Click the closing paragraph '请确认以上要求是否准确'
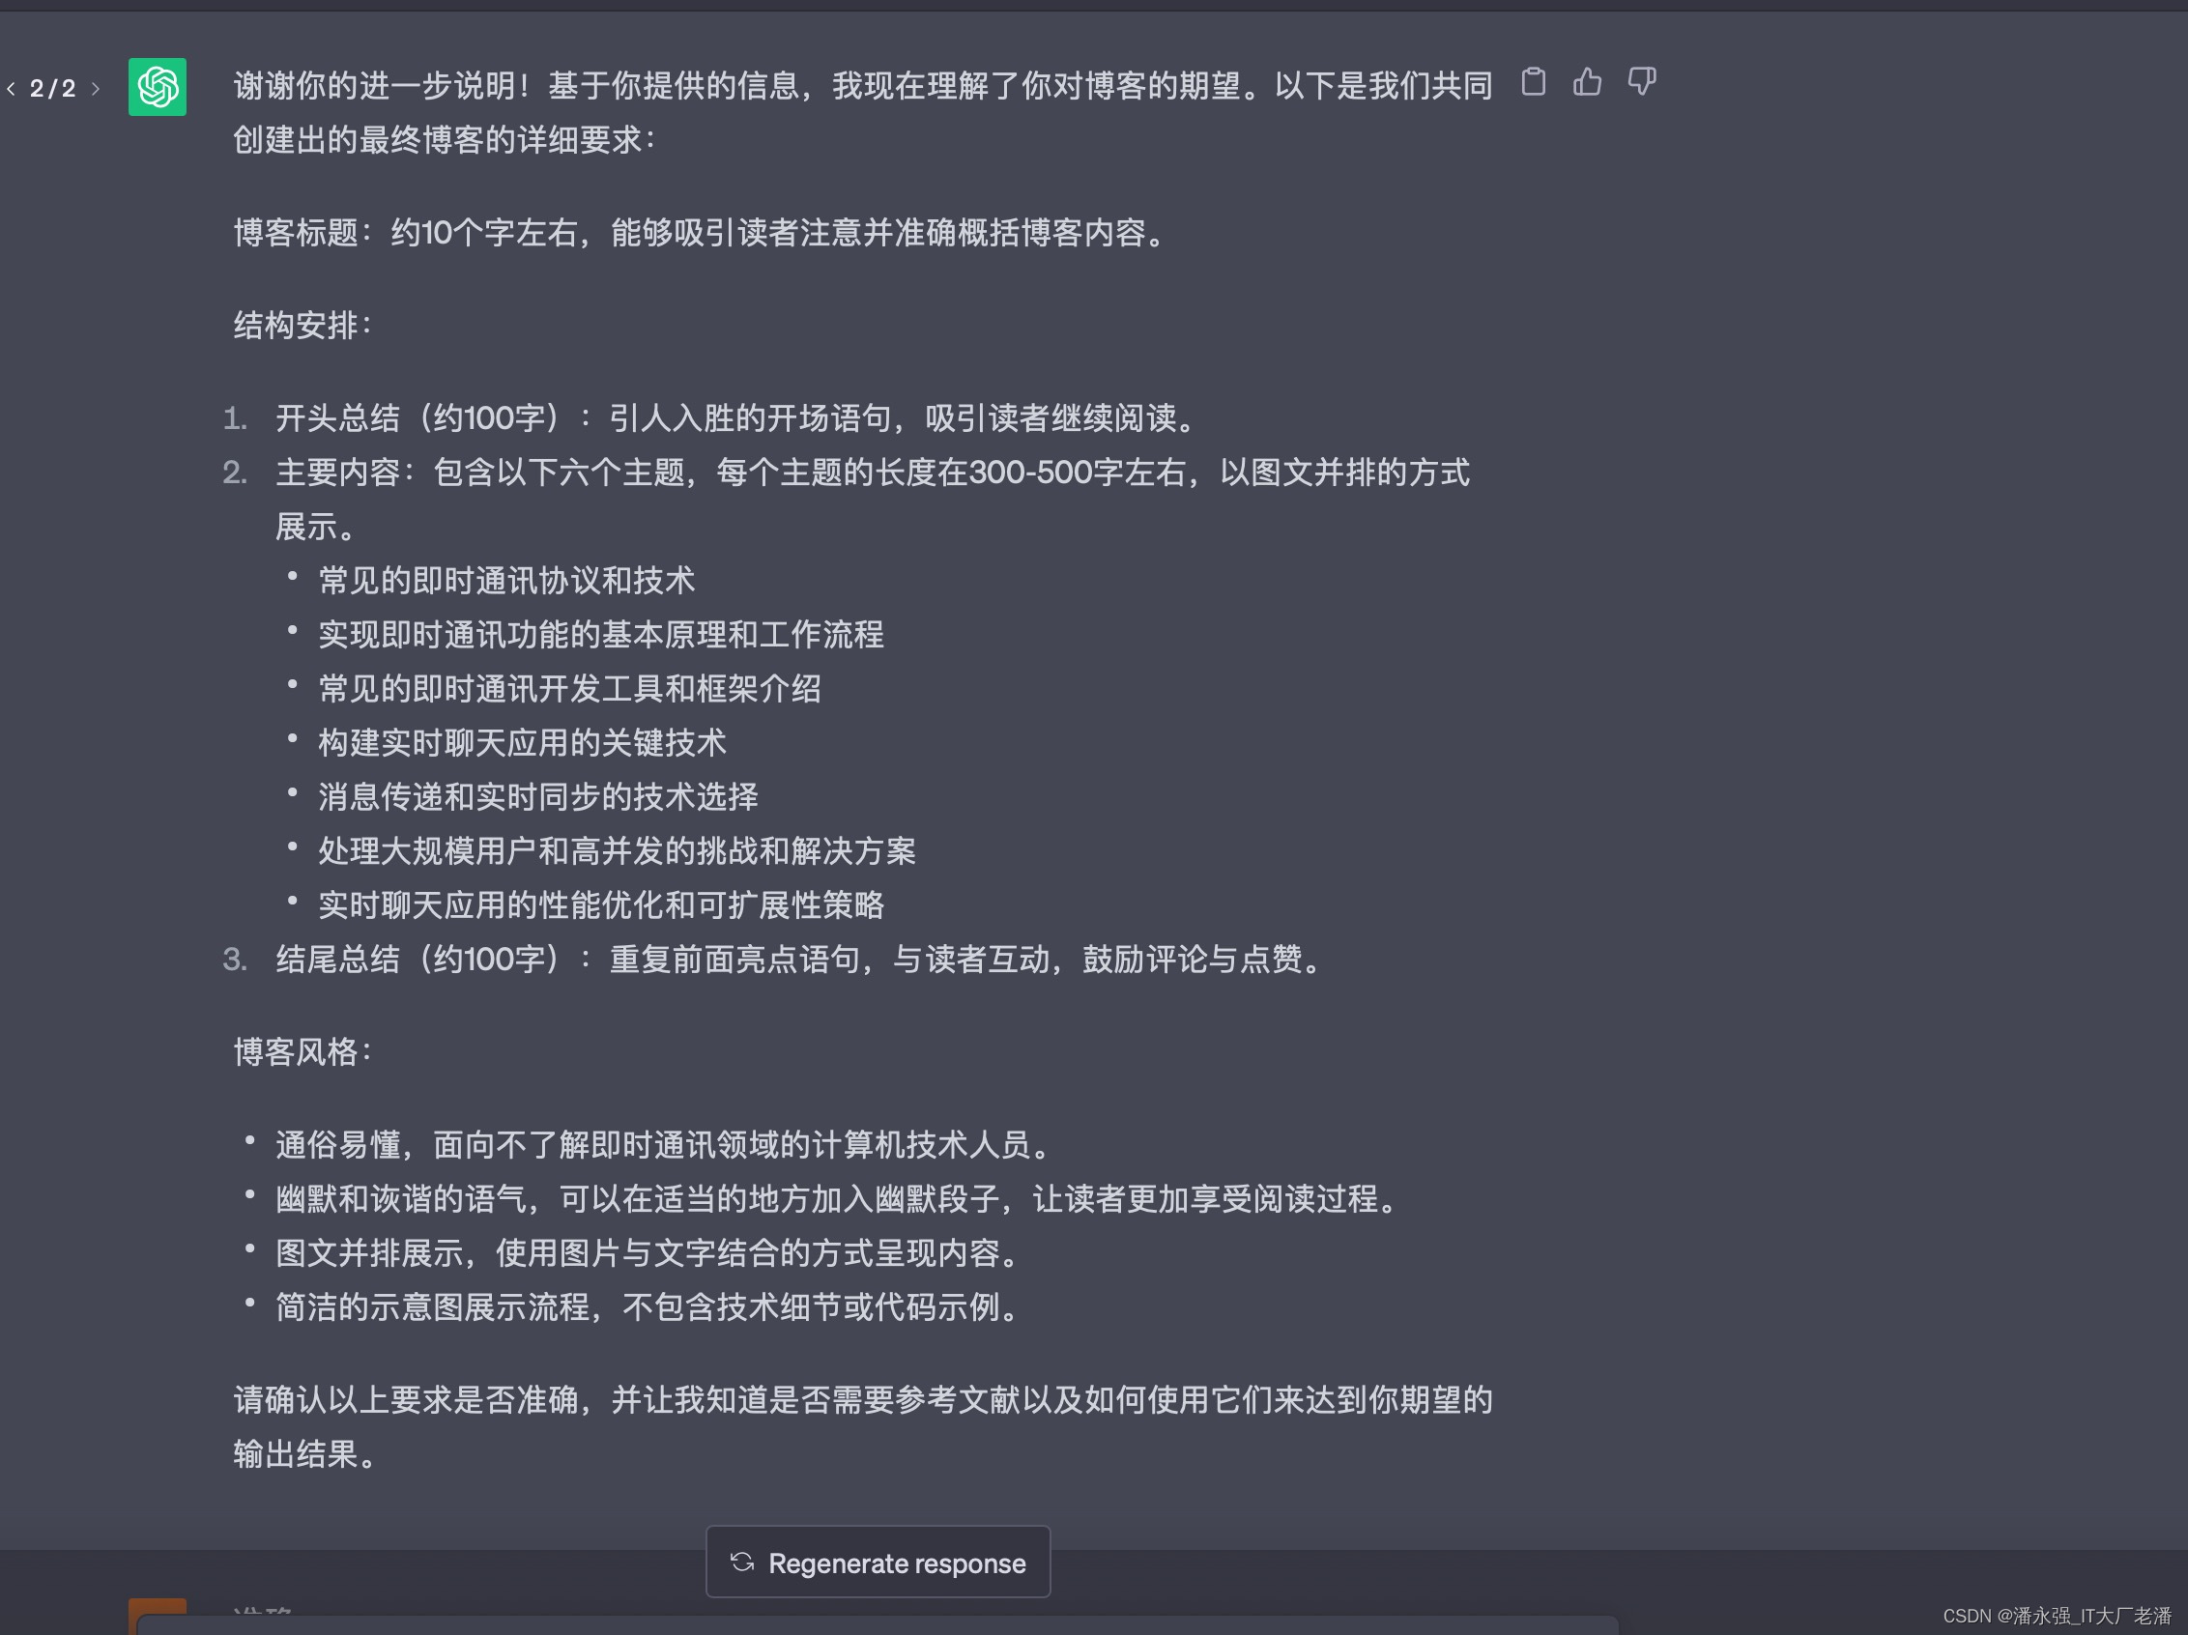Image resolution: width=2188 pixels, height=1635 pixels. click(x=864, y=1427)
